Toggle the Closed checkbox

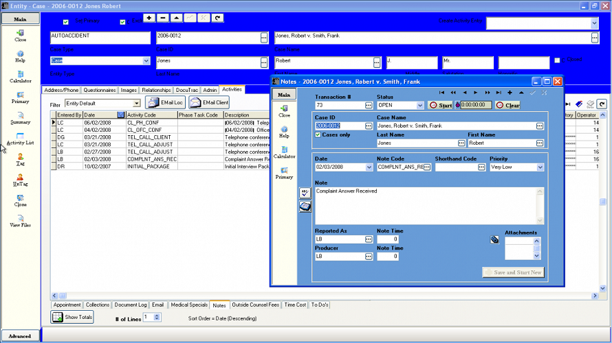tap(558, 60)
